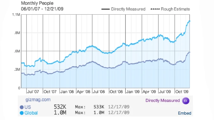The width and height of the screenshot is (214, 120).
Task: Click the US line peak at chart end
Action: click(x=189, y=52)
